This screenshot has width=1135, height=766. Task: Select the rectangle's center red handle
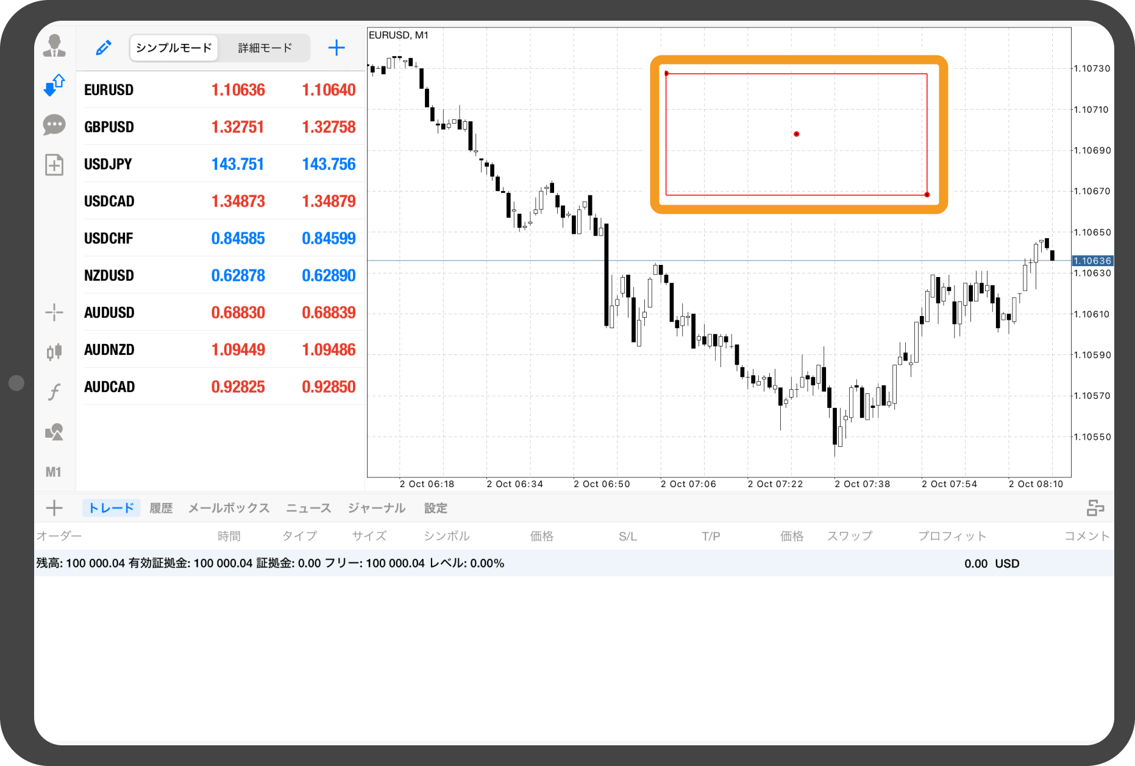point(797,134)
